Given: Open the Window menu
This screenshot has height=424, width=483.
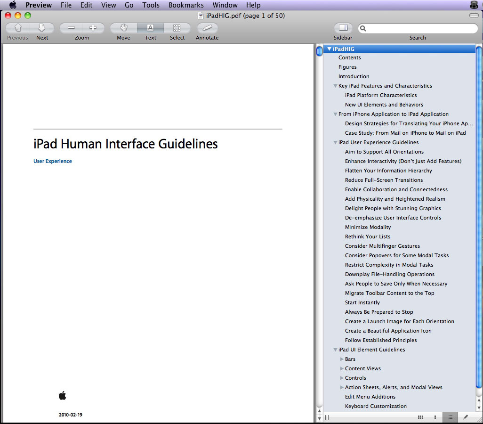Looking at the screenshot, I should (x=225, y=5).
